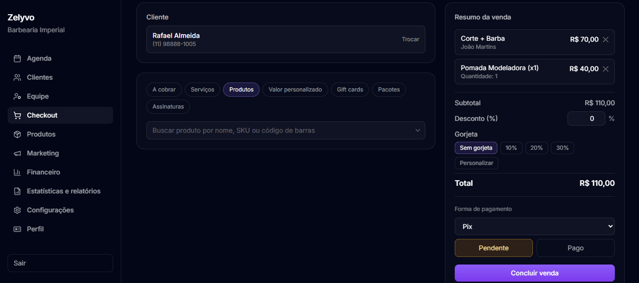
Task: Click the Perfil ID card icon
Action: point(18,229)
